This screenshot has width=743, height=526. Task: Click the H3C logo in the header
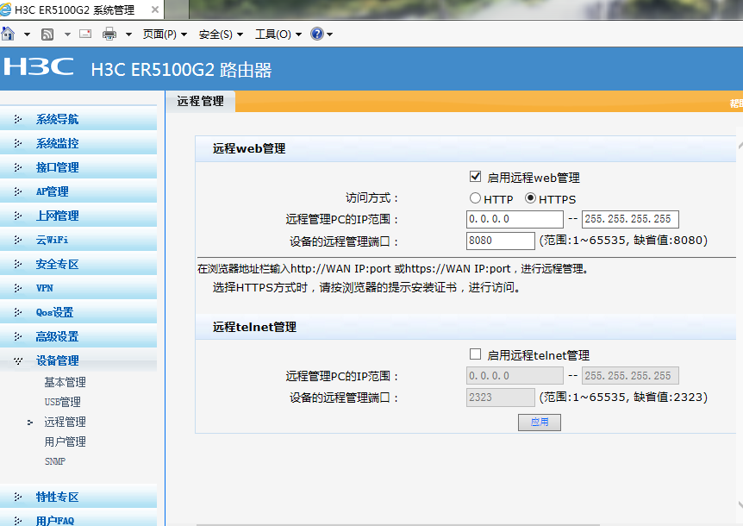point(39,66)
